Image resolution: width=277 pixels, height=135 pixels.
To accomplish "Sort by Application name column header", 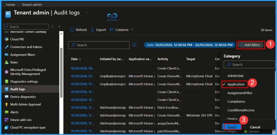I will 140,59.
